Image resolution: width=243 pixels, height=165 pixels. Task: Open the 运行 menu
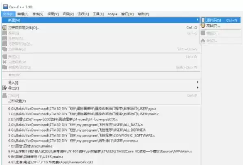tap(83, 14)
